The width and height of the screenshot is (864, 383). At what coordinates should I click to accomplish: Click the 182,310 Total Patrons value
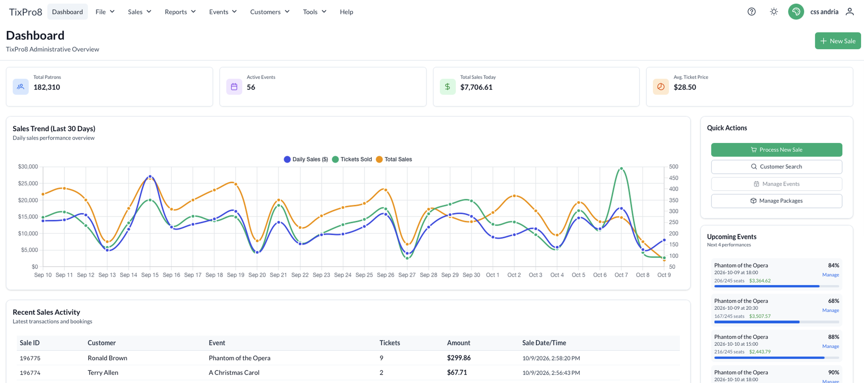[47, 87]
